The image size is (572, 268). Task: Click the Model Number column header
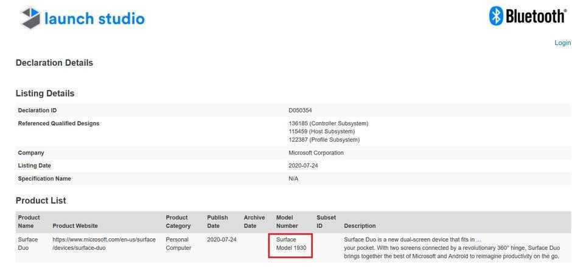[x=287, y=221]
